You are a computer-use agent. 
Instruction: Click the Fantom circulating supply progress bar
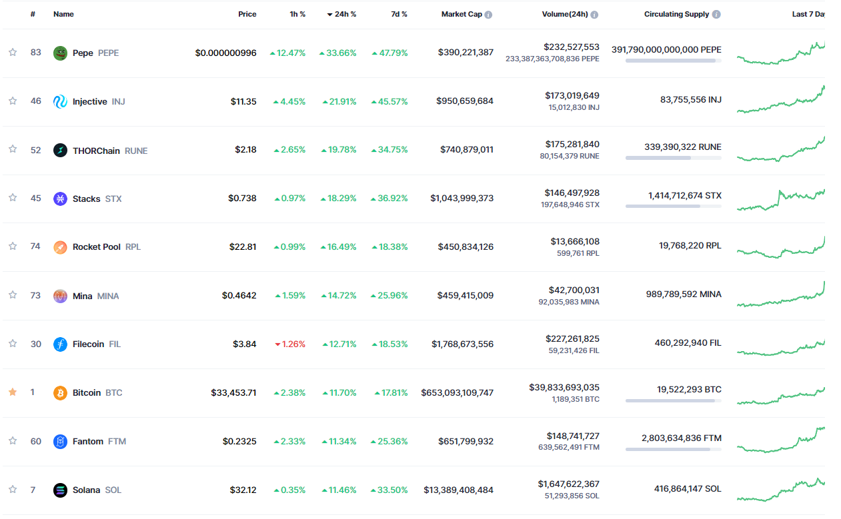click(x=674, y=449)
